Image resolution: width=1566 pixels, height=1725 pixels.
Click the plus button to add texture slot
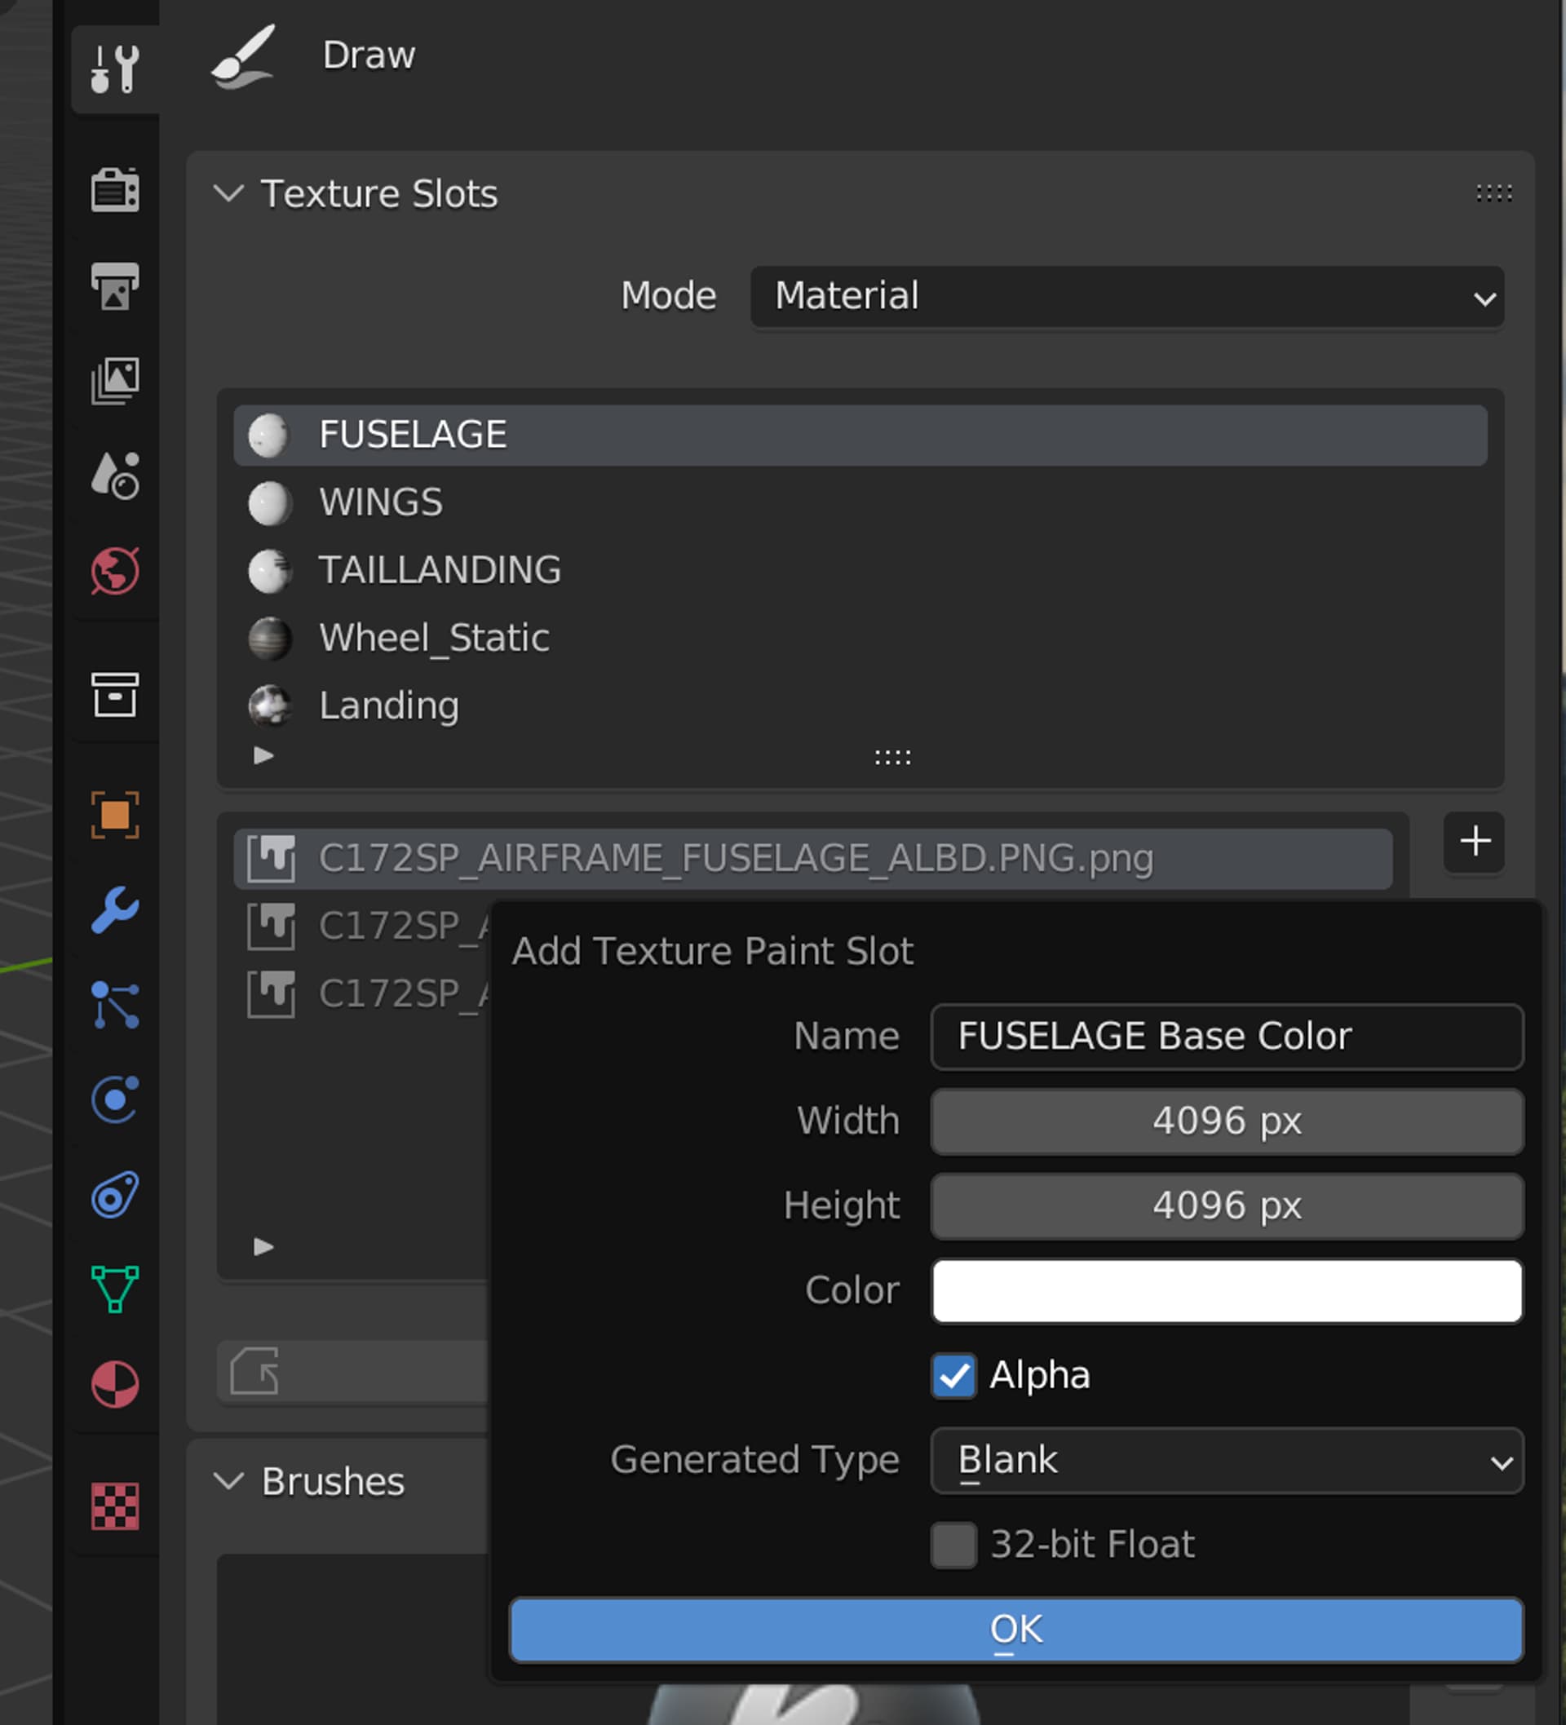tap(1475, 842)
